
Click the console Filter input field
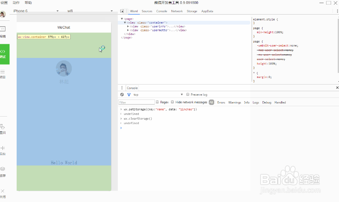pyautogui.click(x=136, y=102)
